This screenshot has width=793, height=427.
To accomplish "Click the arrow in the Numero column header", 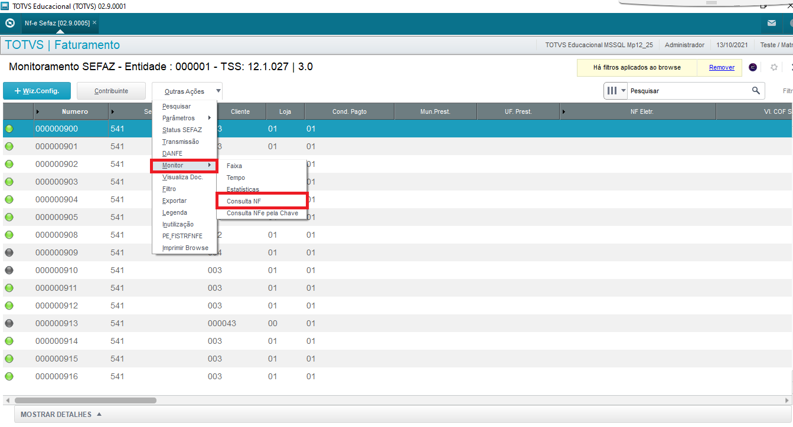I will 38,111.
